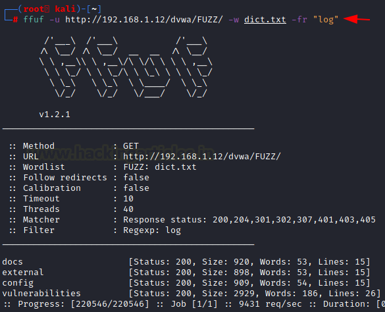The height and width of the screenshot is (312, 385).
Task: Click the Timeout value 10
Action: point(128,199)
